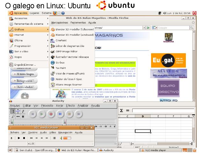
Task: Click the Audacity green play button
Action: (x=41, y=113)
